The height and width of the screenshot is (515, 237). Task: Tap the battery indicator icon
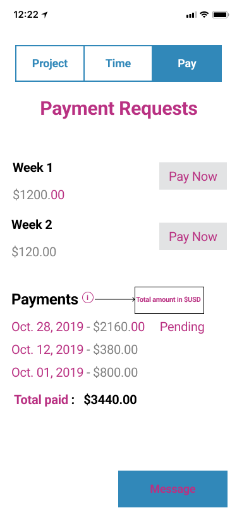pos(221,15)
